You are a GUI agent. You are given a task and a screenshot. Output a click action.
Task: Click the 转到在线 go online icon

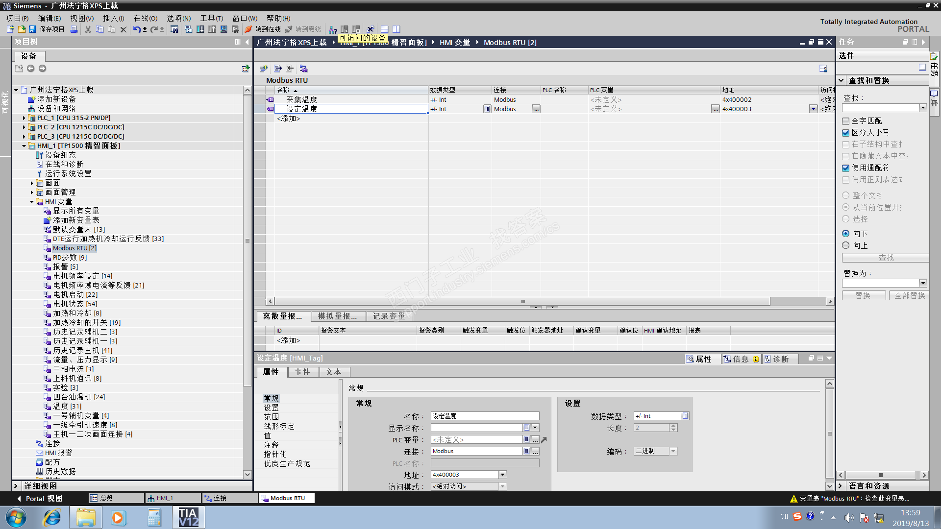coord(248,29)
